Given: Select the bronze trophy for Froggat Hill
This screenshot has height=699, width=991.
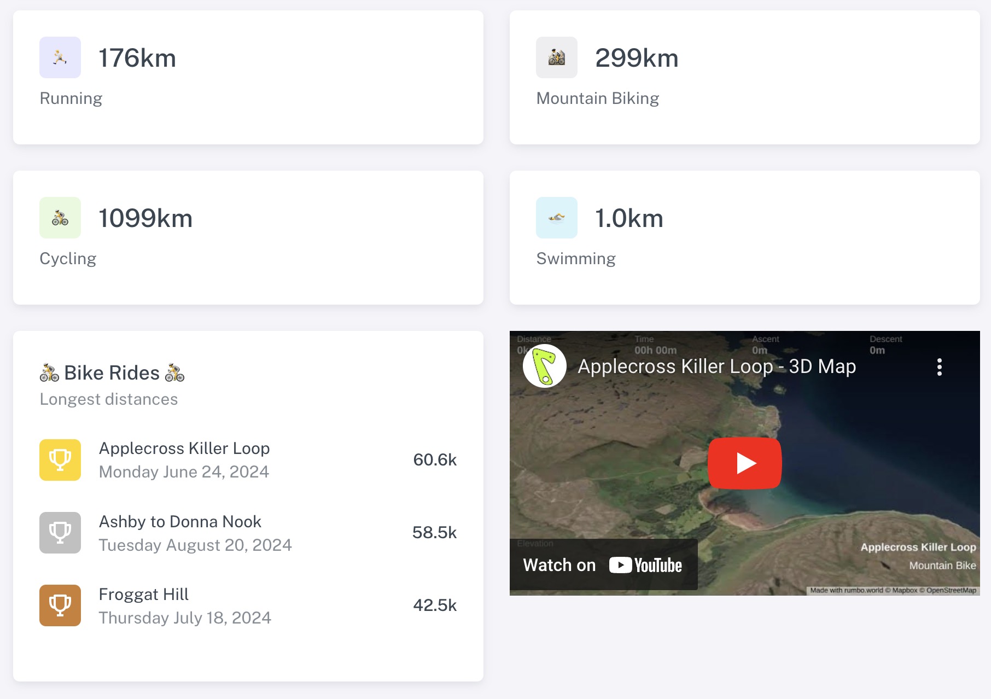Looking at the screenshot, I should (60, 605).
